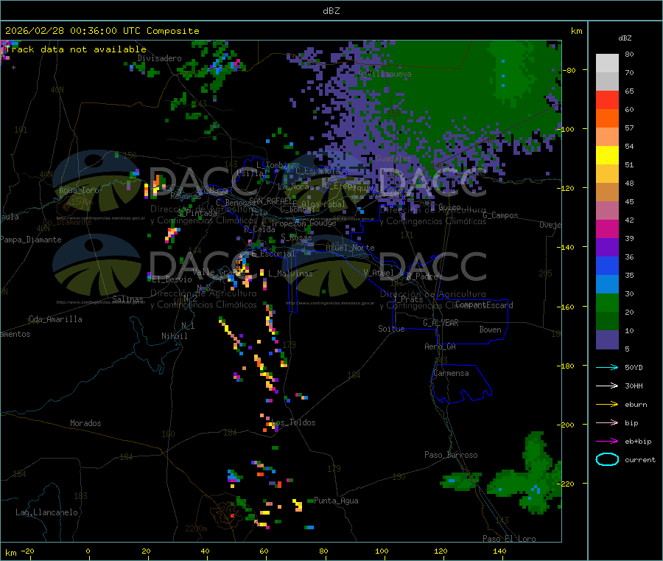Click the 'Agua_Toro' map label
663x561 pixels.
coord(79,190)
